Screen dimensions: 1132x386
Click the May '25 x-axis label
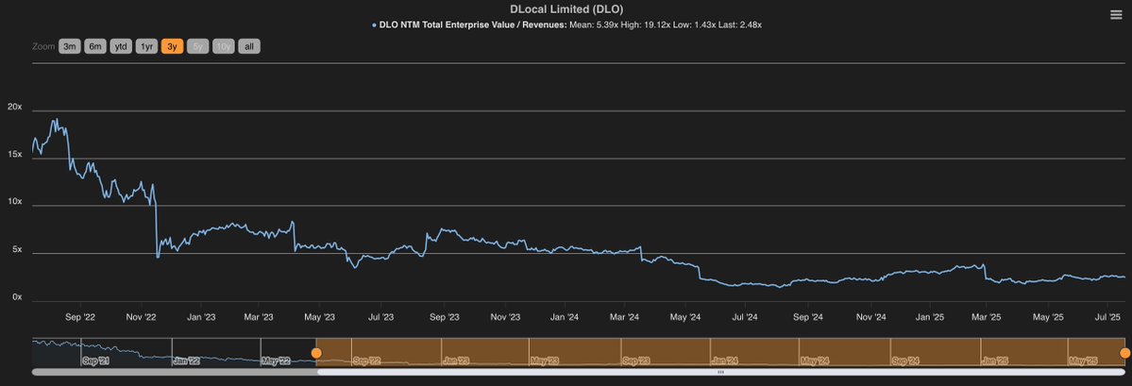click(x=1049, y=317)
